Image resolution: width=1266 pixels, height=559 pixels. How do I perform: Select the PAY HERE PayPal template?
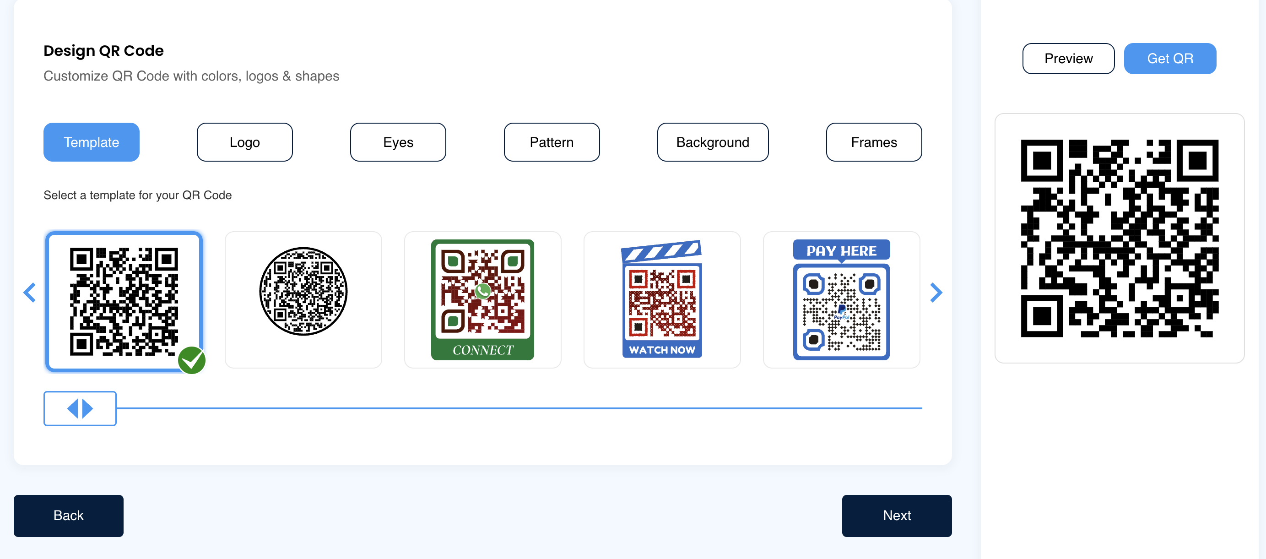[x=841, y=300]
